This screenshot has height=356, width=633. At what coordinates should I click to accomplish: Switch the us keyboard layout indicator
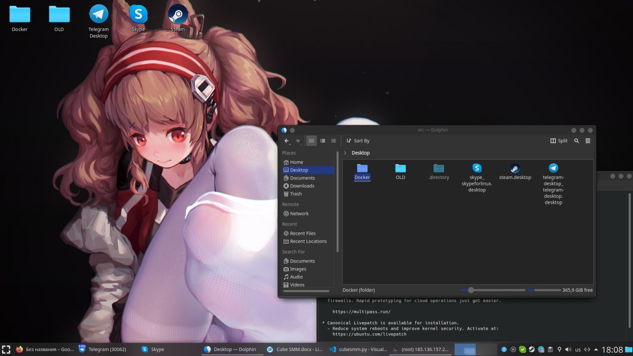578,350
